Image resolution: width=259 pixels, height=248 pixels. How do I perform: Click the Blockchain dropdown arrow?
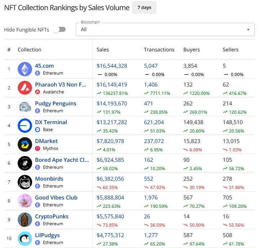[248, 30]
